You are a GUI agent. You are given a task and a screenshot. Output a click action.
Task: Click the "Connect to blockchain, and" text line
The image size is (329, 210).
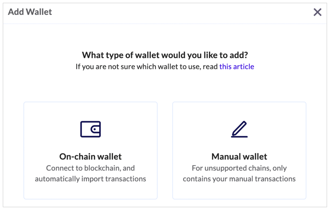tap(91, 168)
